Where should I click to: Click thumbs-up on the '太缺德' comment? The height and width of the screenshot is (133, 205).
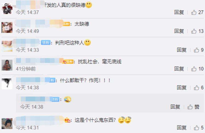(x=194, y=31)
